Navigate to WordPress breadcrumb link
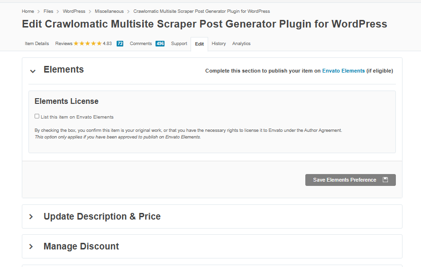The image size is (421, 267). 74,11
